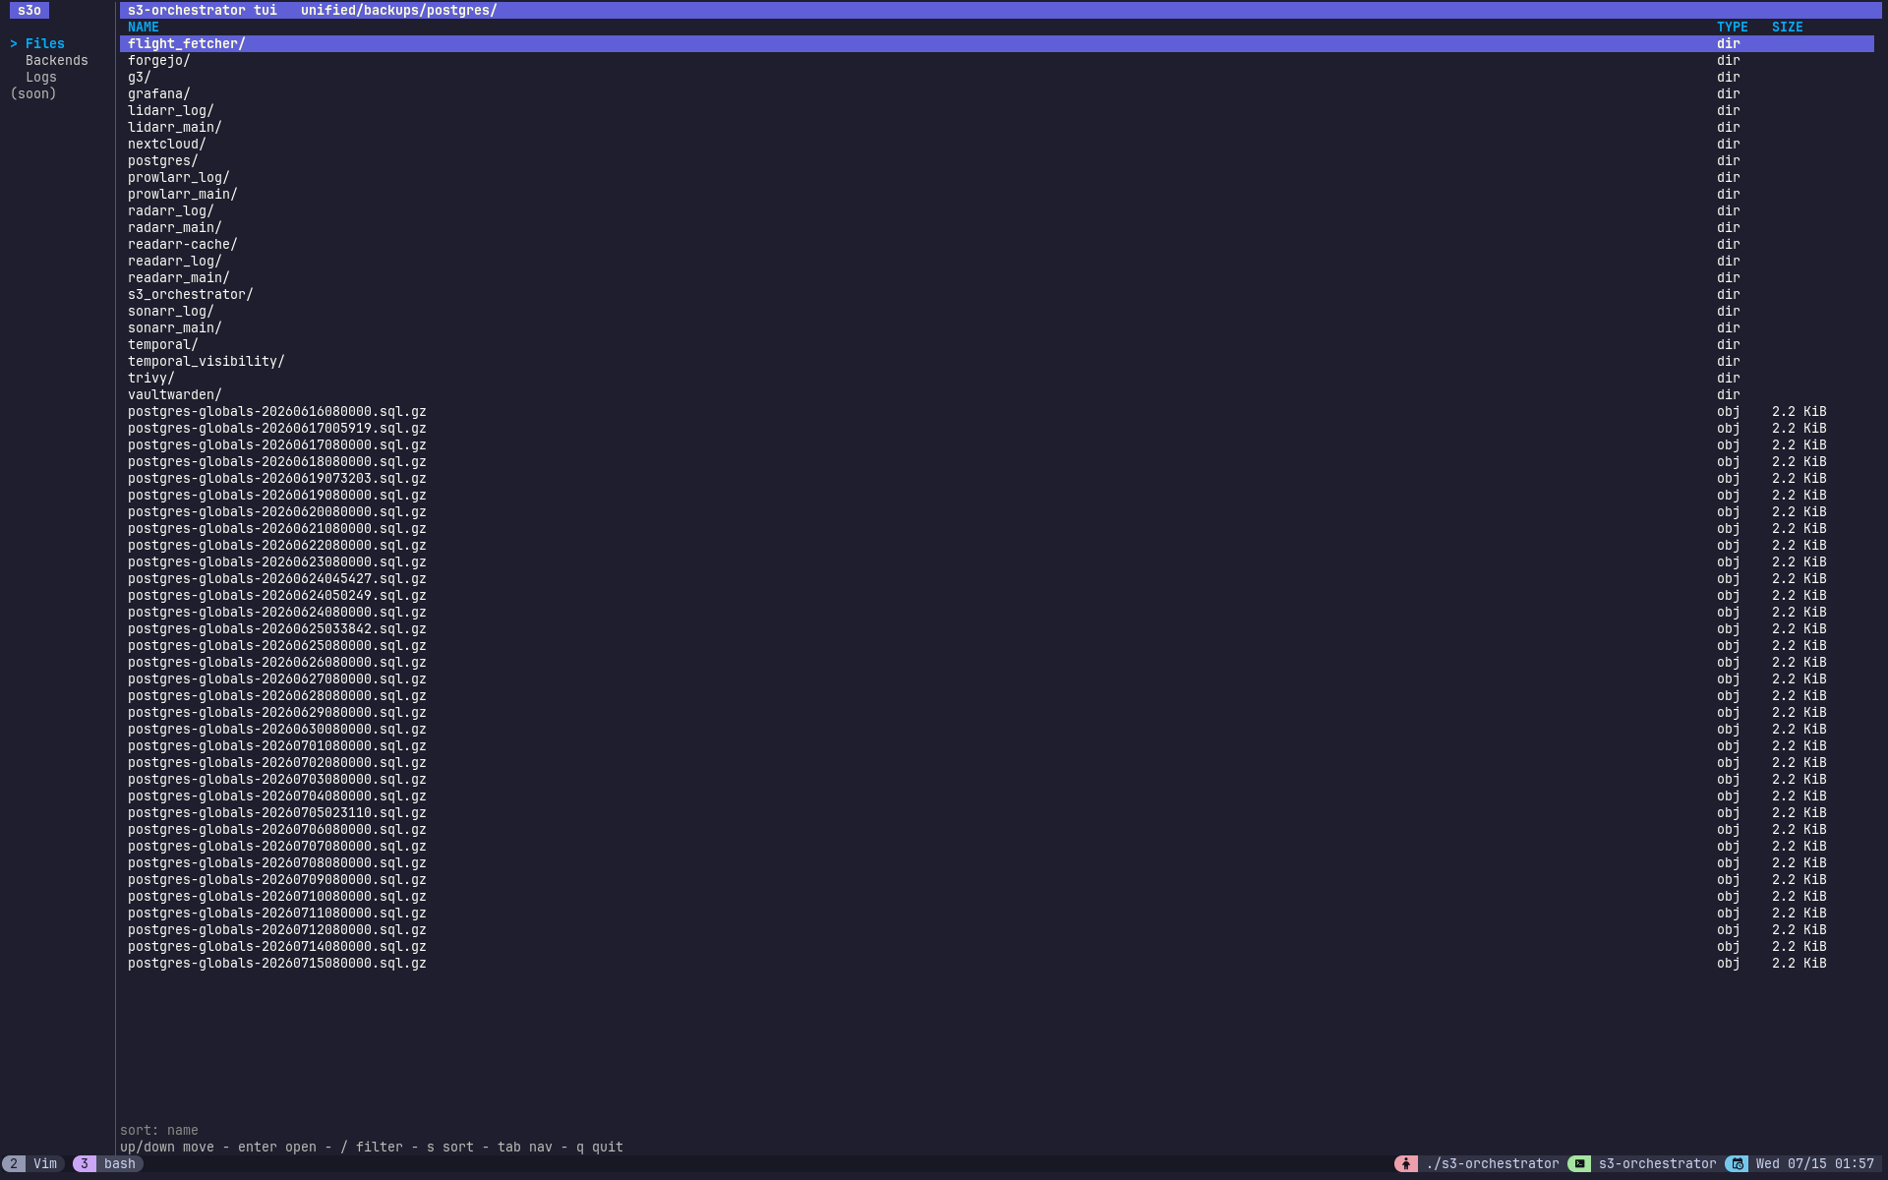Image resolution: width=1888 pixels, height=1180 pixels.
Task: Click the 'sort: name' status line
Action: tap(158, 1130)
